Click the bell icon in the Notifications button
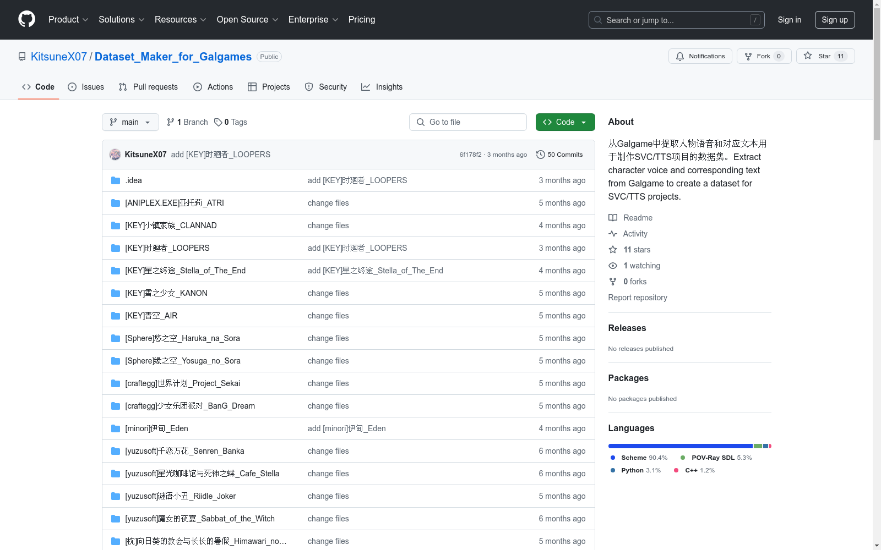 [680, 56]
